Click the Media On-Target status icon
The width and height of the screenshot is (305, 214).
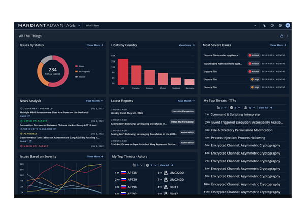[21, 121]
